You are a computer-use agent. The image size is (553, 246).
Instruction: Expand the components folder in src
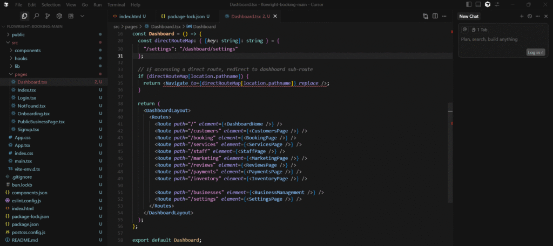[x=27, y=50]
